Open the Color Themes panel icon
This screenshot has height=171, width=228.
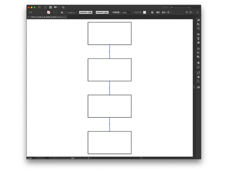[x=199, y=28]
